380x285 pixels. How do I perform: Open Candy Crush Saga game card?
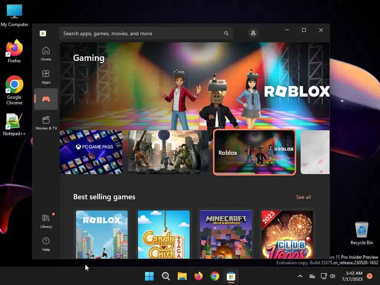click(x=164, y=235)
